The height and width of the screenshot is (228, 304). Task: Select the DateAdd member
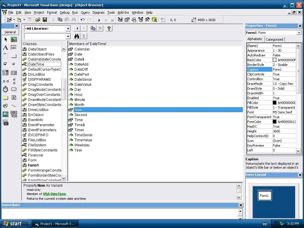81,64
